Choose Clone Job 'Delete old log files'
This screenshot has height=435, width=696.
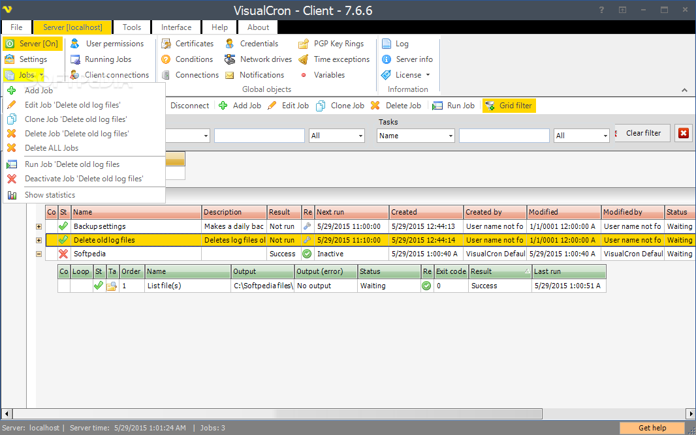click(x=84, y=119)
